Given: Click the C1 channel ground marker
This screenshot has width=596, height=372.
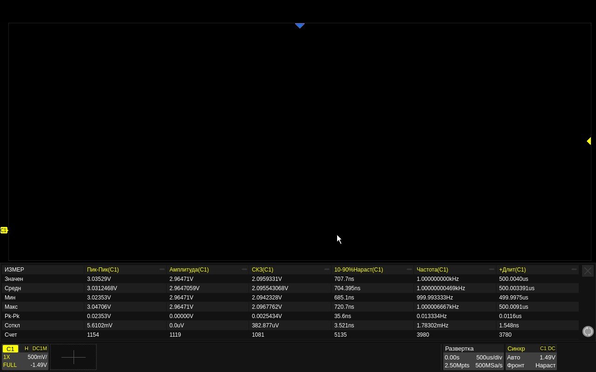Looking at the screenshot, I should tap(4, 230).
